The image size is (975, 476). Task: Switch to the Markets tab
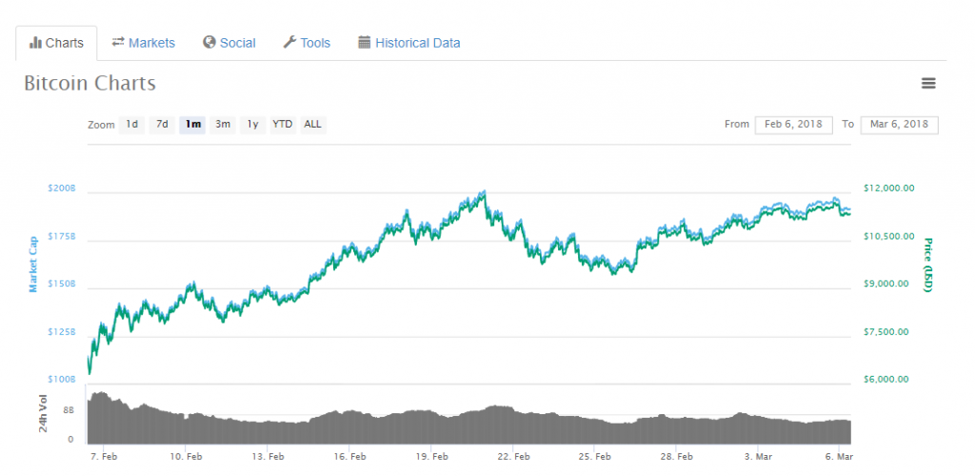144,43
